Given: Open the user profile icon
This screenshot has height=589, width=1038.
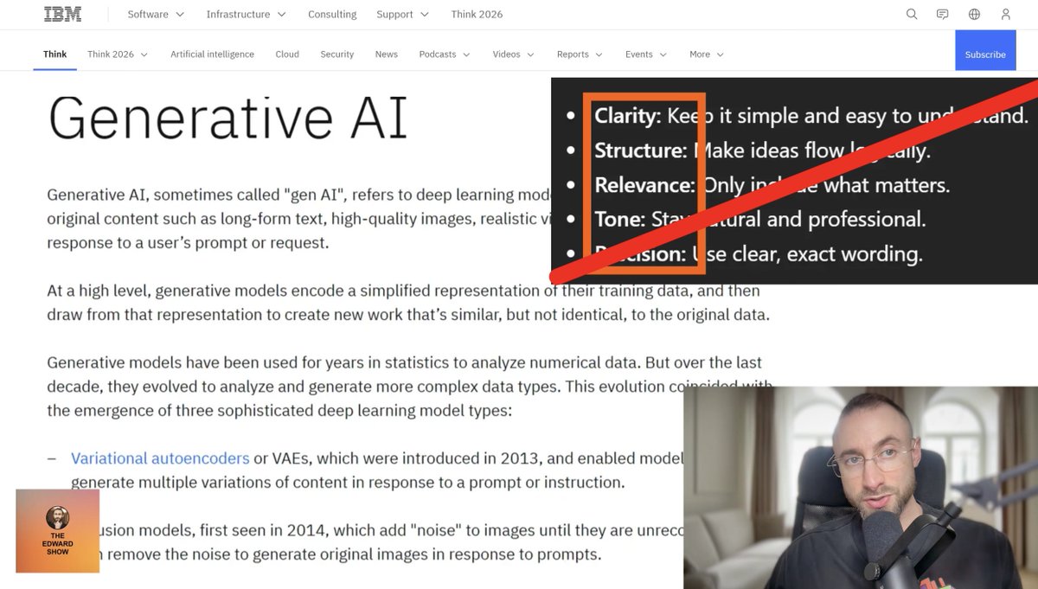Looking at the screenshot, I should click(x=1005, y=14).
